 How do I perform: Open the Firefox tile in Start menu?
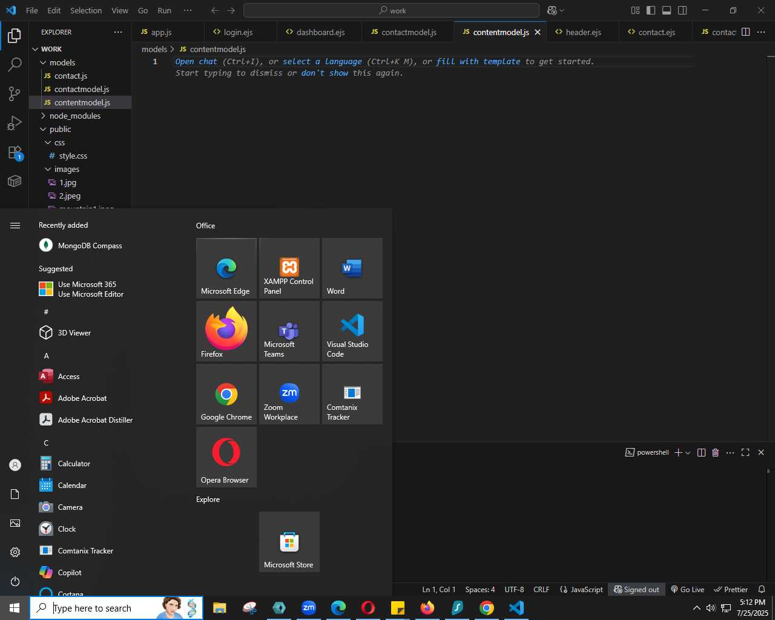[x=226, y=331]
